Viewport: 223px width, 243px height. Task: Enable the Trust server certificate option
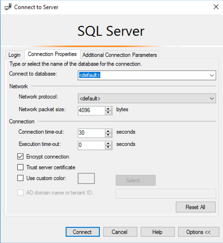pos(20,167)
